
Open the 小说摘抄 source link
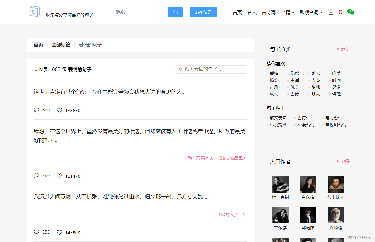click(278, 125)
